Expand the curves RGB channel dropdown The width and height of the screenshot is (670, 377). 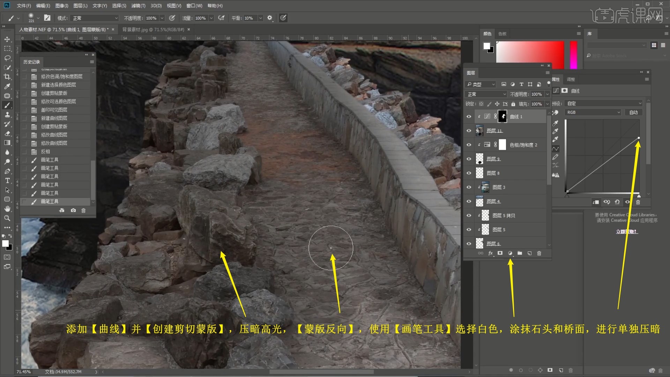click(593, 112)
